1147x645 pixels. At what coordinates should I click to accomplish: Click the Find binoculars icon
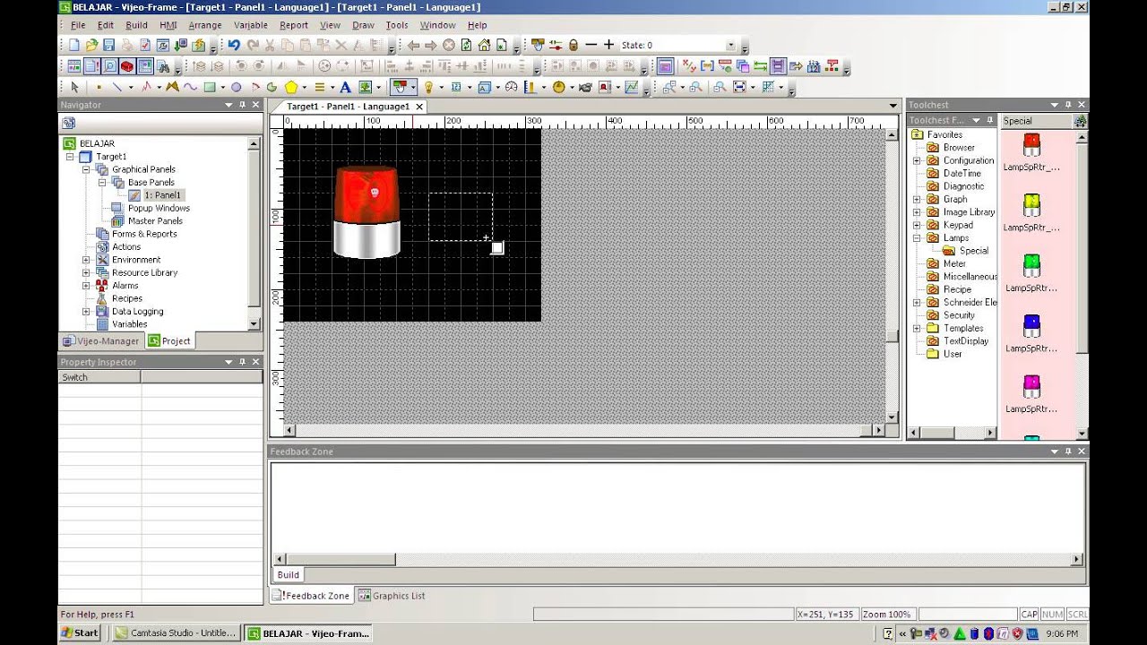pos(162,66)
